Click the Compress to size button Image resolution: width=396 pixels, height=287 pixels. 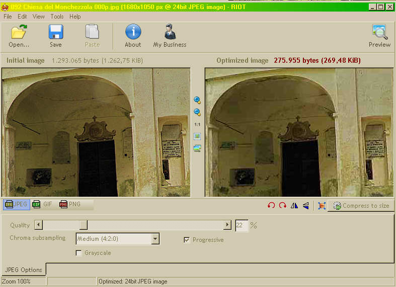tap(361, 206)
